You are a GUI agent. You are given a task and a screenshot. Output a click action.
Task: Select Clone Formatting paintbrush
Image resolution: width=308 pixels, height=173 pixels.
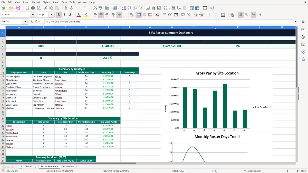[66, 8]
